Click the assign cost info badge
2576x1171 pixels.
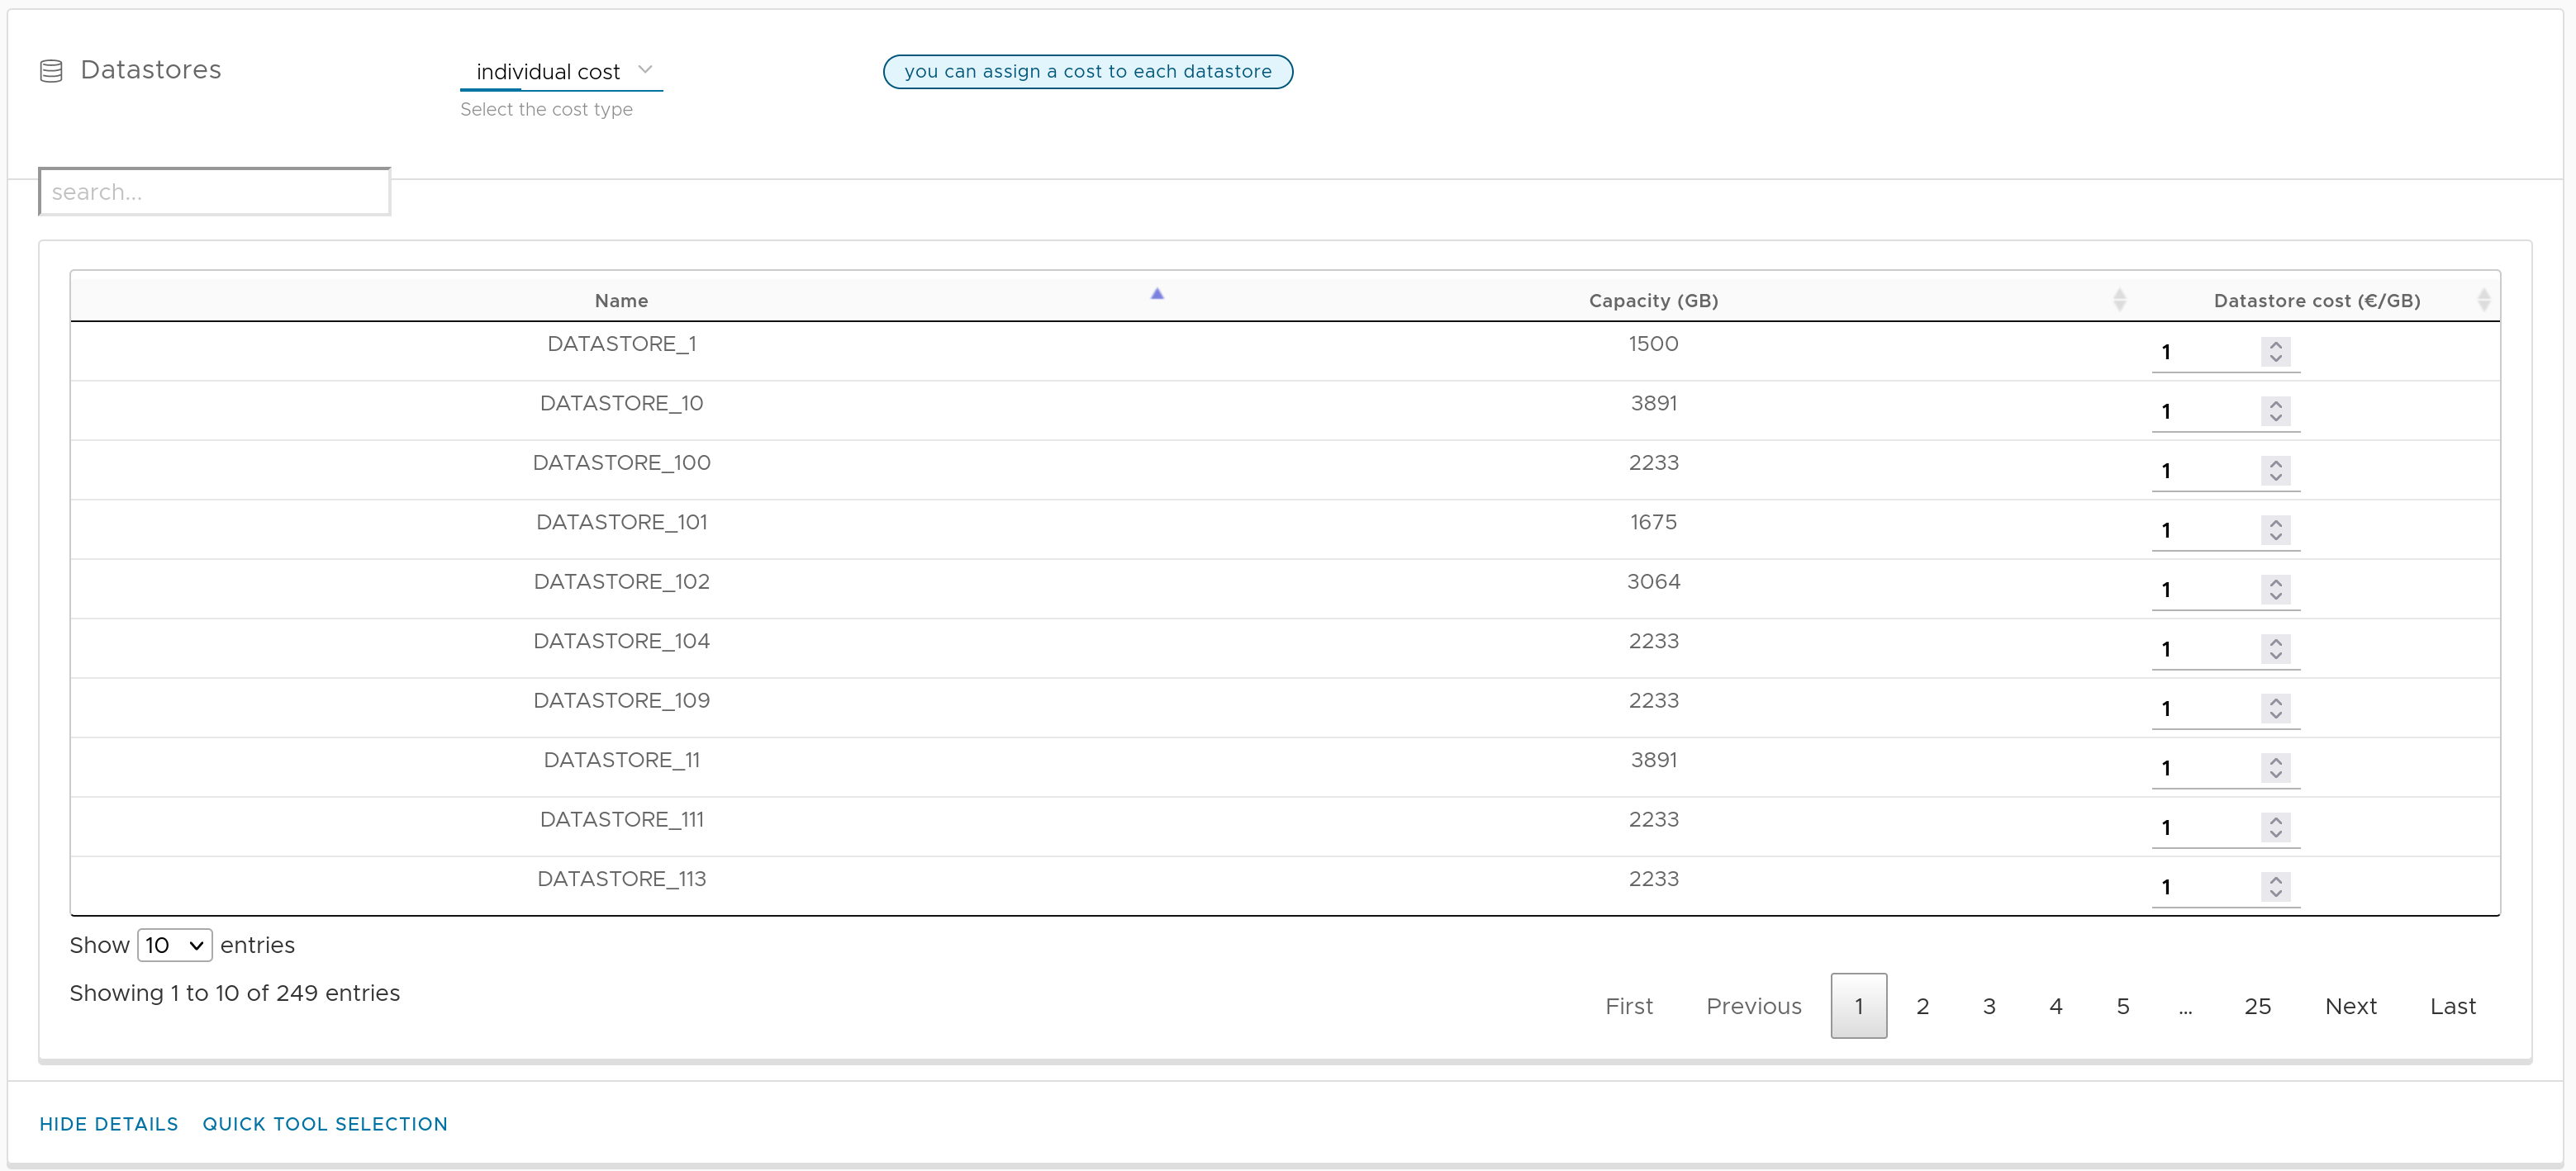[x=1088, y=72]
